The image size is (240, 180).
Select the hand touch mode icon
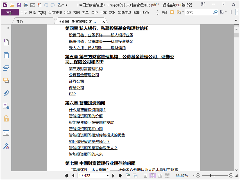click(60, 5)
